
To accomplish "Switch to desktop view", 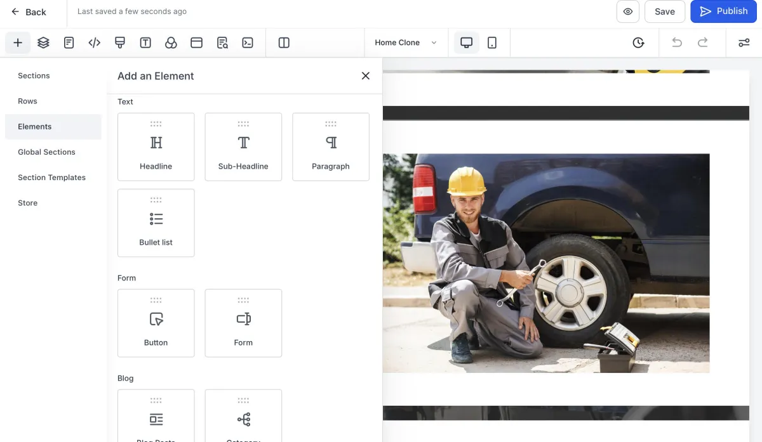I will pyautogui.click(x=467, y=42).
